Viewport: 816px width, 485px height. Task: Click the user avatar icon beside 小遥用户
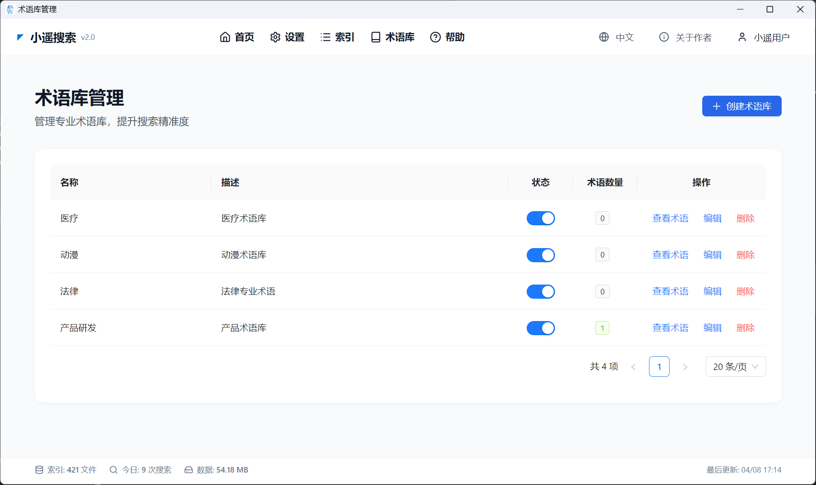click(x=742, y=37)
